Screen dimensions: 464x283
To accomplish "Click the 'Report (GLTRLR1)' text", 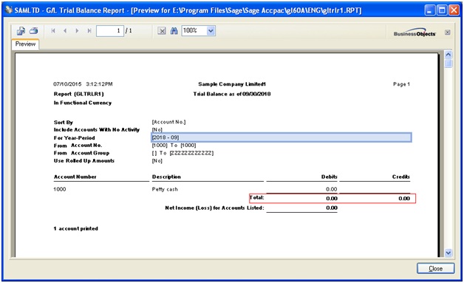I will (79, 94).
